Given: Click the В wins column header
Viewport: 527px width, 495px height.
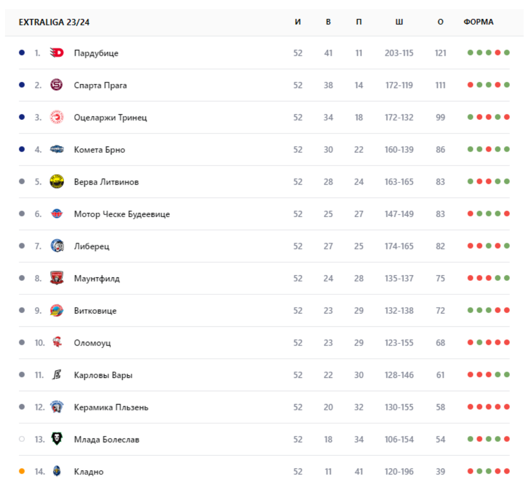Looking at the screenshot, I should coord(328,22).
